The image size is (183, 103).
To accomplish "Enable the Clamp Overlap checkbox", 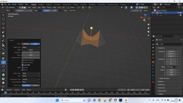I will pyautogui.click(x=23, y=63).
